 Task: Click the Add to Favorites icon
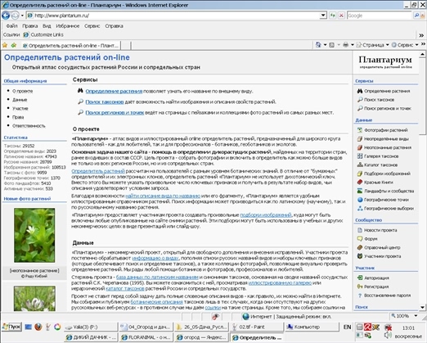coord(14,45)
